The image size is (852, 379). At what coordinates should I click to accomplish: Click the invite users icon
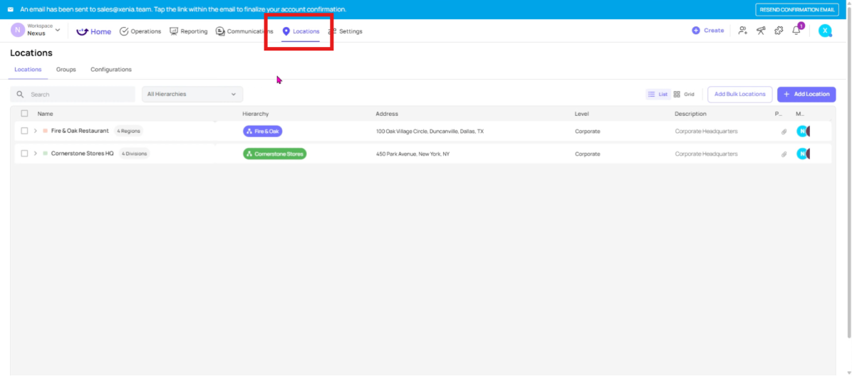[743, 31]
